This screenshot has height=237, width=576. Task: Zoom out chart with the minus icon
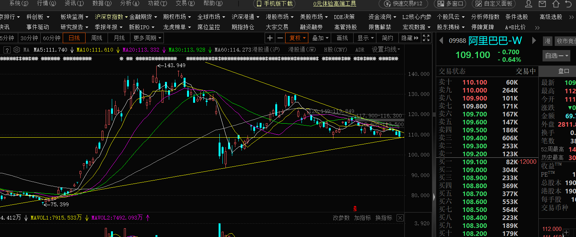(x=280, y=38)
